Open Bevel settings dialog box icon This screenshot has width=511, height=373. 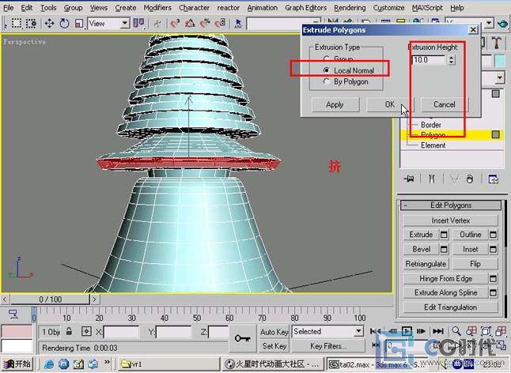tap(444, 249)
